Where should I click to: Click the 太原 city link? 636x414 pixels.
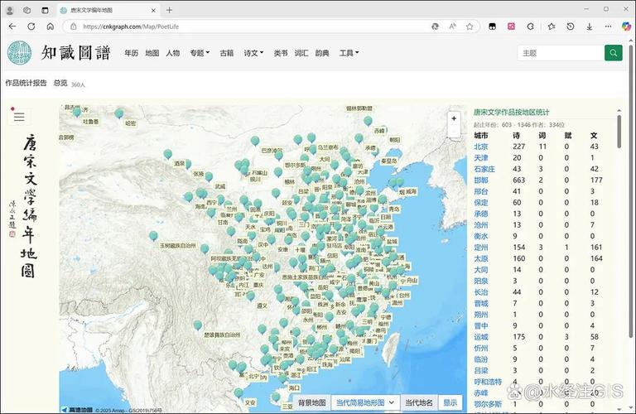tap(481, 258)
